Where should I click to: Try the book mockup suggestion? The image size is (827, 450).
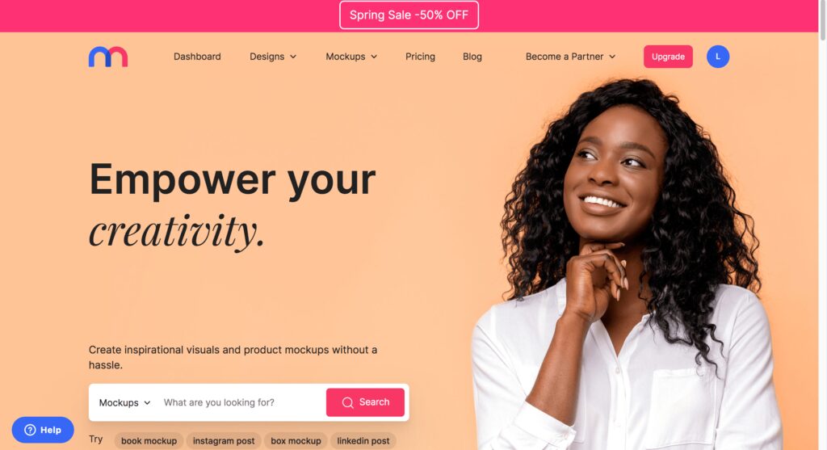pyautogui.click(x=149, y=440)
